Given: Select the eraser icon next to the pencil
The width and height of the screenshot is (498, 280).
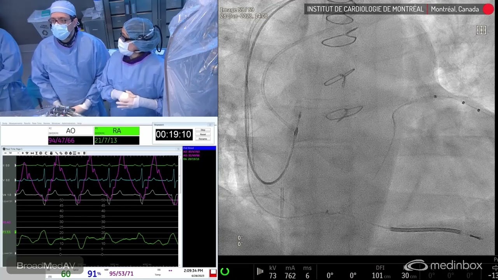Looking at the screenshot, I should (x=61, y=153).
